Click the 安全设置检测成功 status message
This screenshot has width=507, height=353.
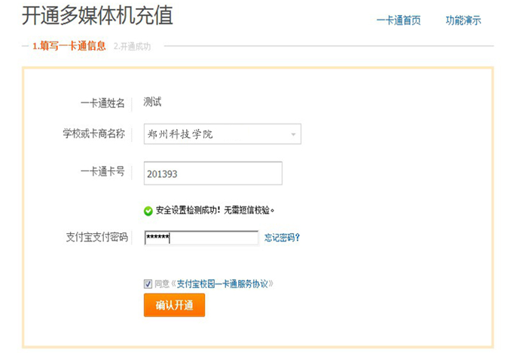point(215,210)
